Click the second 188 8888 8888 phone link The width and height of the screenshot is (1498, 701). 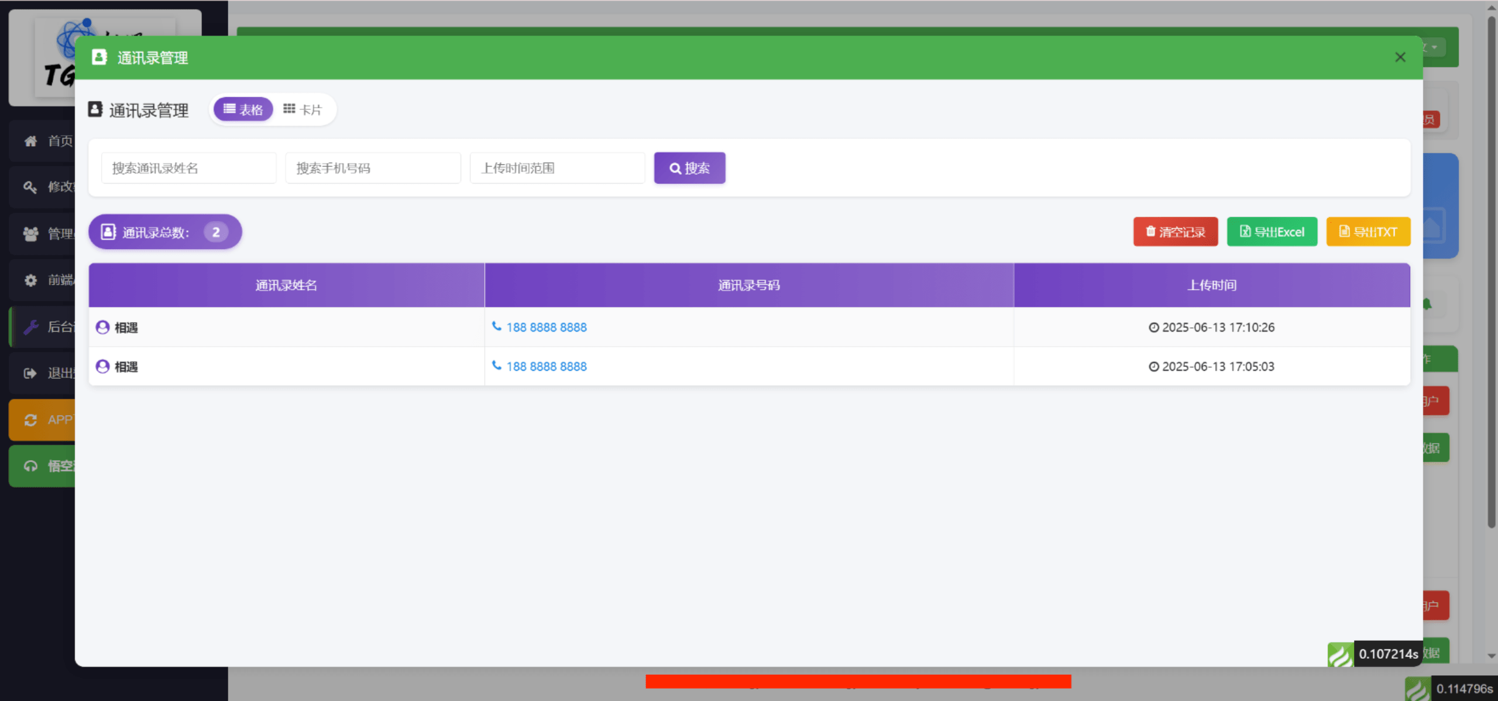[x=546, y=367]
